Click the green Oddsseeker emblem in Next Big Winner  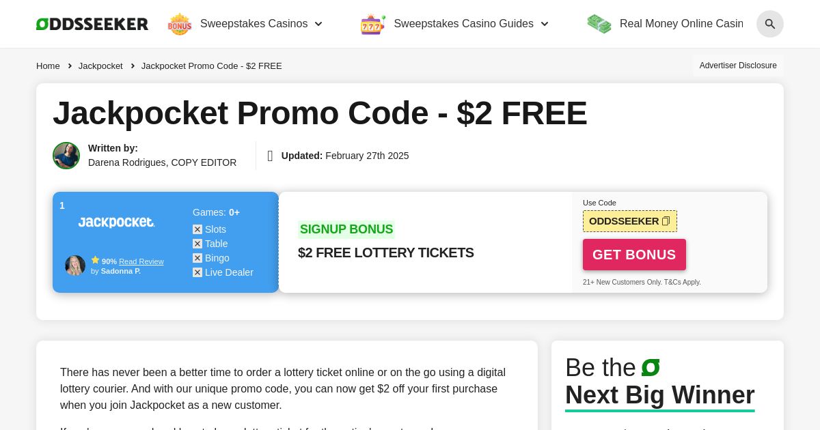coord(650,367)
